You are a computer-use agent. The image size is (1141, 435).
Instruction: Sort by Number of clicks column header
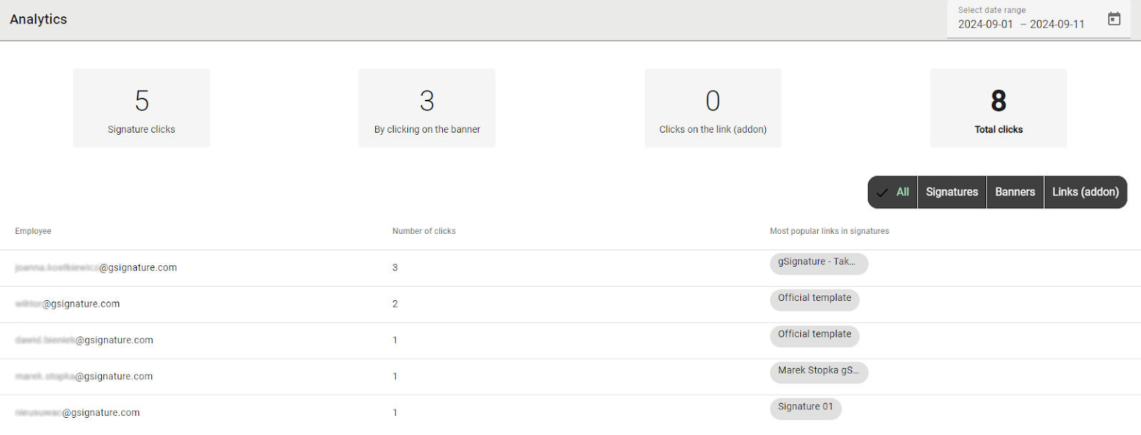click(x=424, y=231)
